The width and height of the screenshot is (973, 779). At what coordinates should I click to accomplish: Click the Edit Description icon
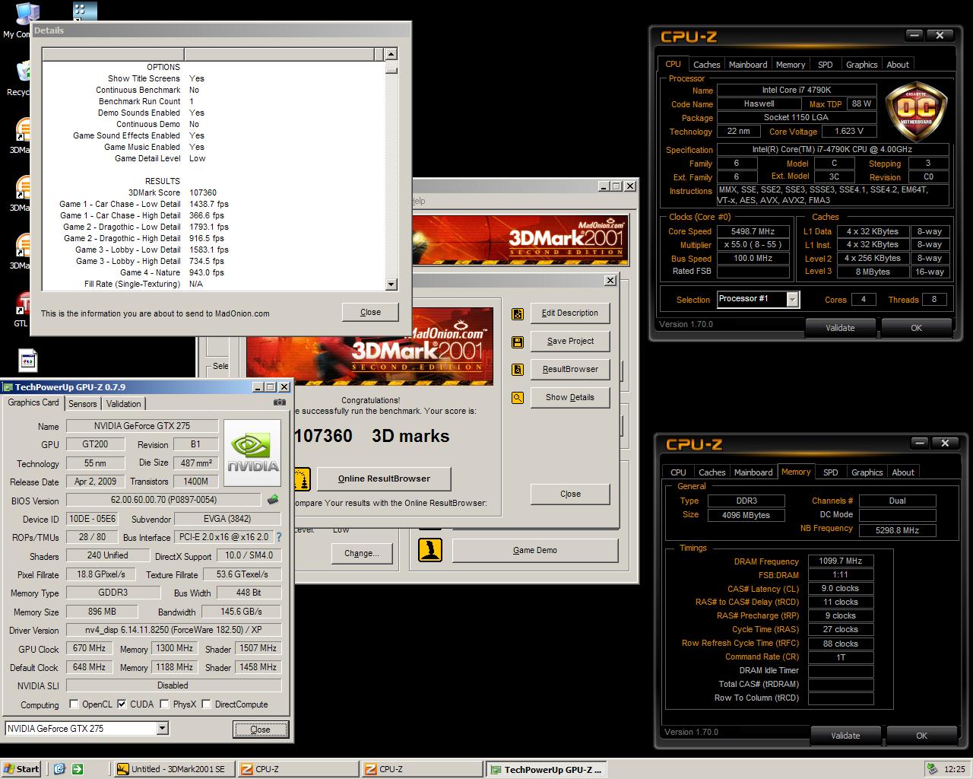point(518,313)
